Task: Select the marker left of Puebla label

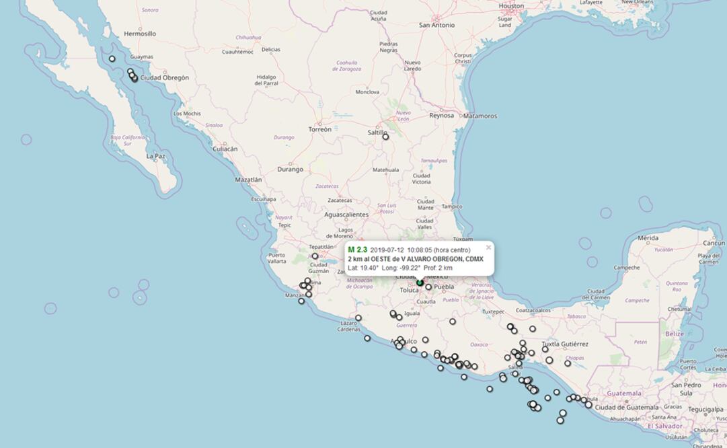Action: click(428, 287)
